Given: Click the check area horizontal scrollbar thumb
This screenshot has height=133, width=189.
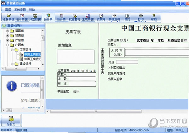Looking at the screenshot, I should tap(96, 111).
